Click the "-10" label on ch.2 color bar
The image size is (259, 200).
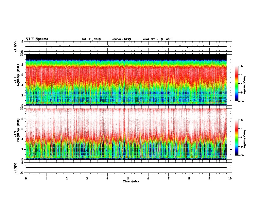(x=242, y=156)
